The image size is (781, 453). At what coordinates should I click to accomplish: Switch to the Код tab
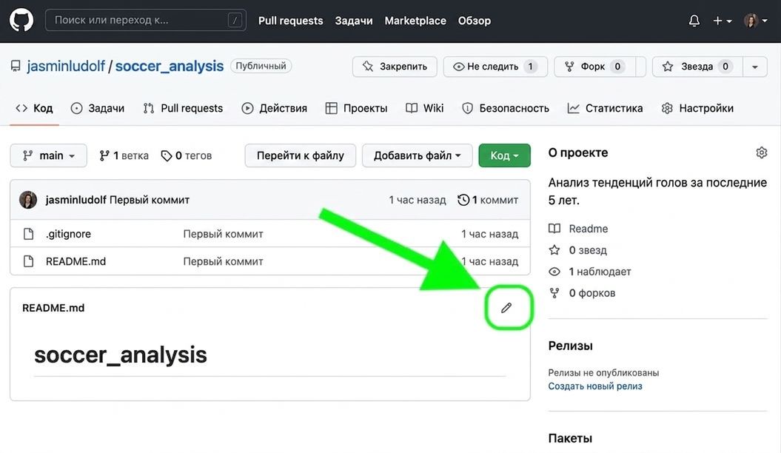(x=34, y=108)
